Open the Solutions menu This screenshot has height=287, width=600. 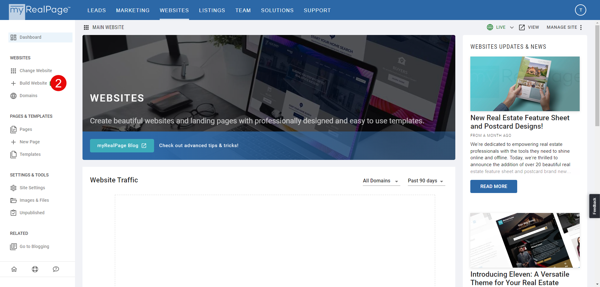tap(277, 10)
